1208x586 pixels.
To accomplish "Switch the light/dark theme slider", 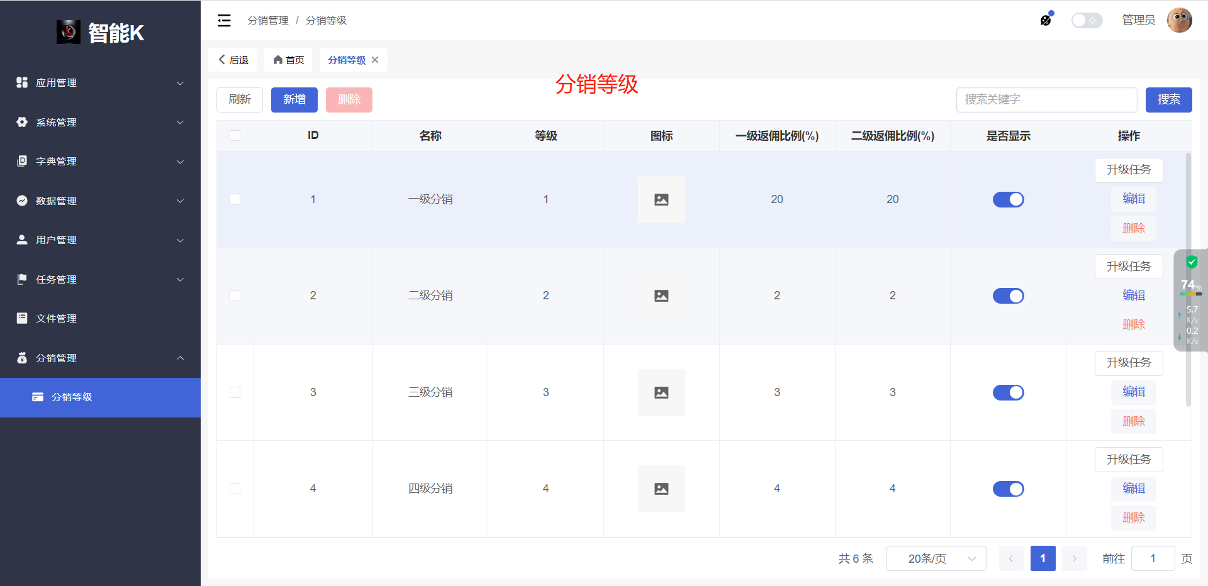I will 1087,20.
